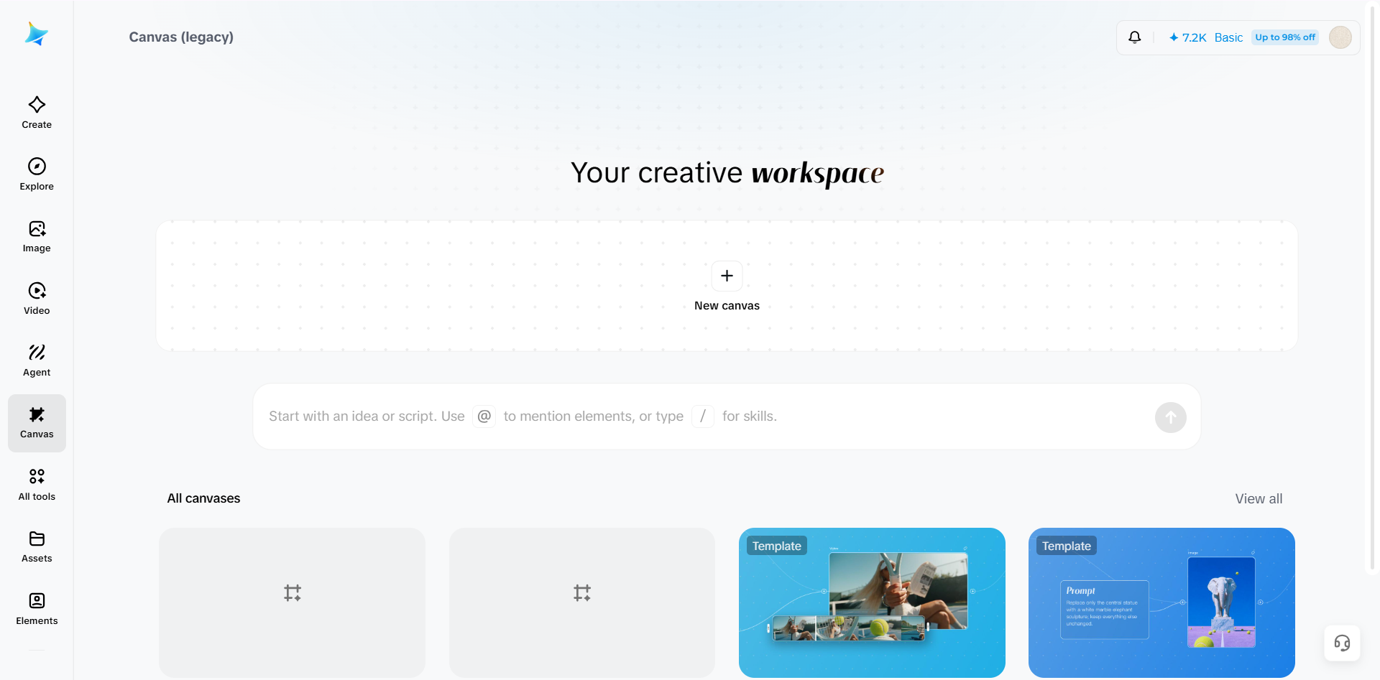This screenshot has height=680, width=1380.
Task: Click the Up to 98% off badge
Action: point(1285,37)
